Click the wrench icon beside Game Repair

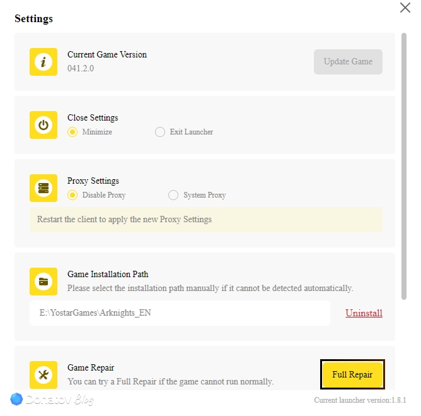43,375
